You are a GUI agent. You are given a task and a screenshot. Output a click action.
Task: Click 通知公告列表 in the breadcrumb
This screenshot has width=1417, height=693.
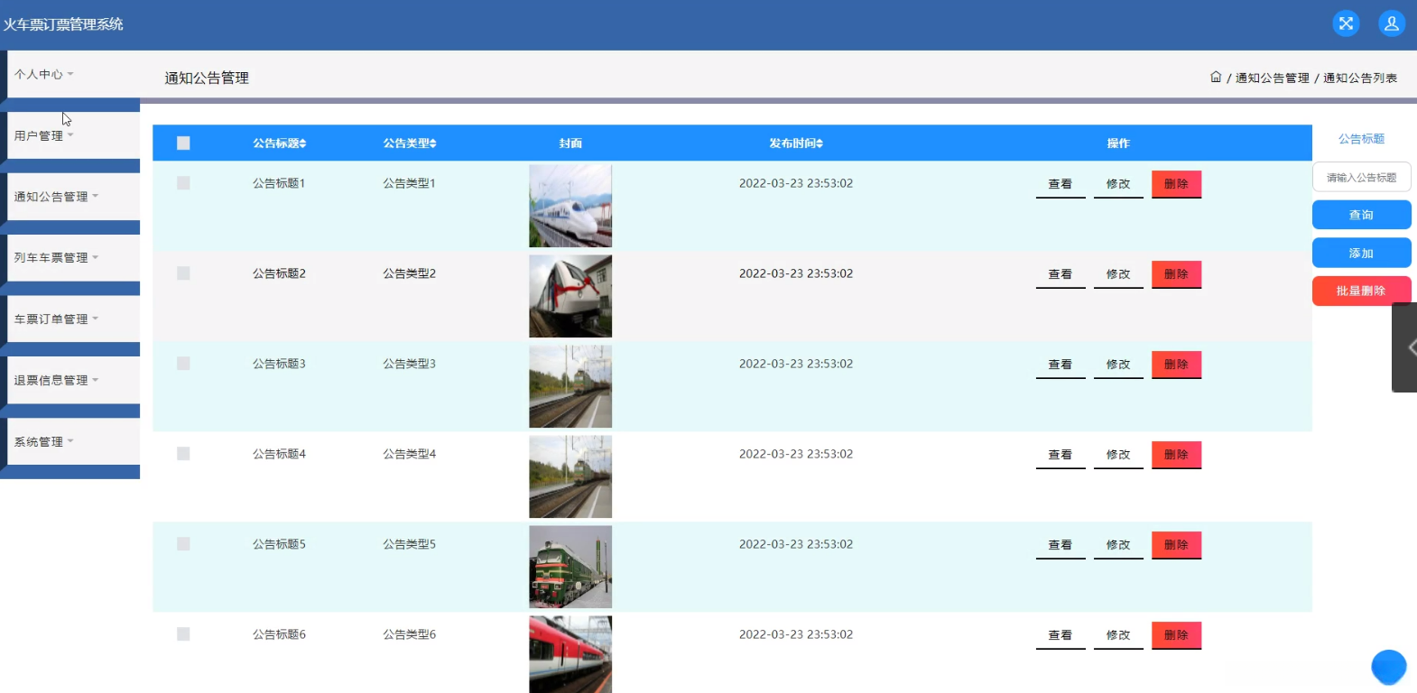1360,79
